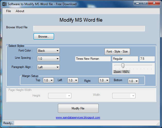The width and height of the screenshot is (162, 128).
Task: Click the Font - Style - Size button
Action: click(x=117, y=52)
